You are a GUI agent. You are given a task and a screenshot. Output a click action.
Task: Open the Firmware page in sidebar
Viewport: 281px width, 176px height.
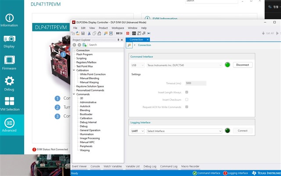point(9,63)
